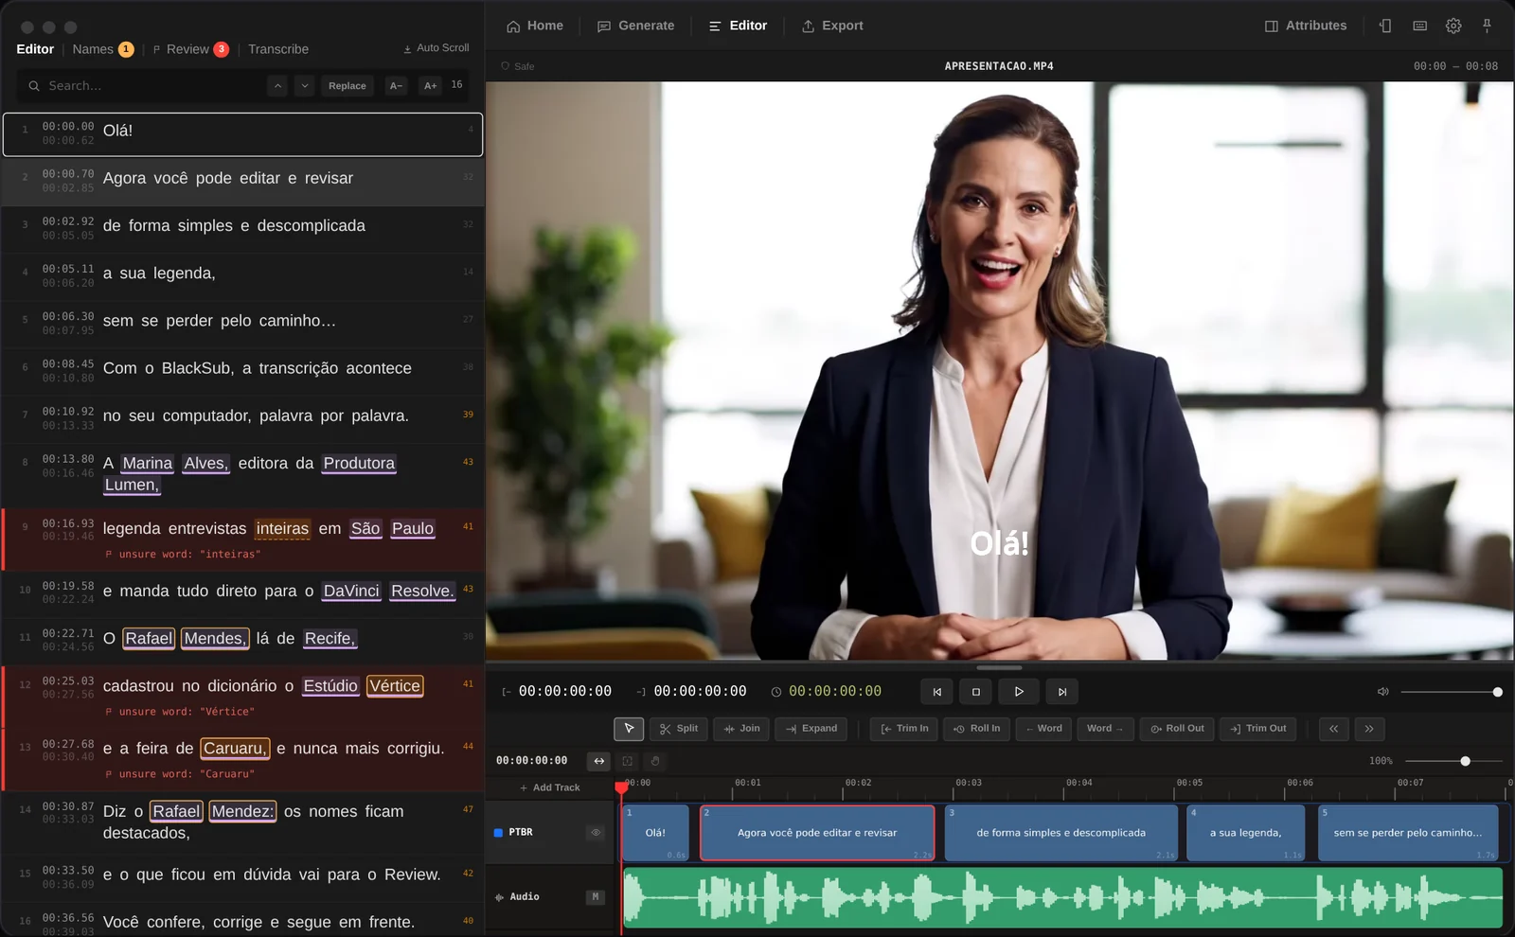Click the Trim In tool
The height and width of the screenshot is (937, 1515).
click(904, 729)
